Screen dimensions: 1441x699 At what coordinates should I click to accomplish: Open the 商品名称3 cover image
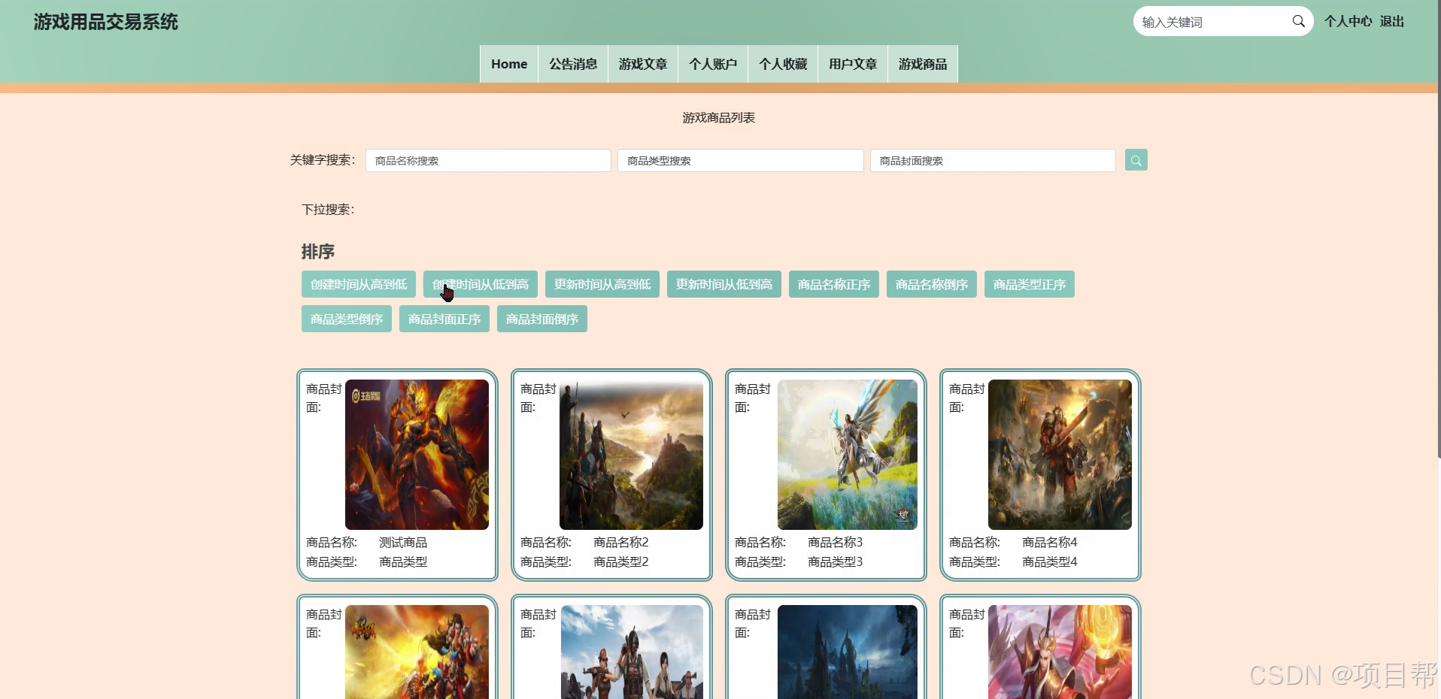pyautogui.click(x=848, y=455)
